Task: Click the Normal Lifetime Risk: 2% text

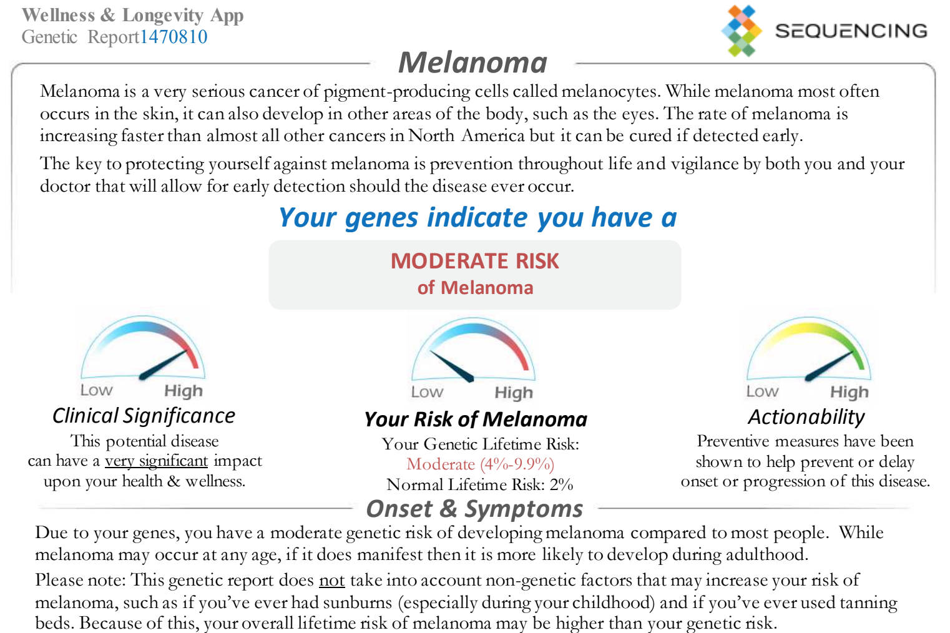Action: coord(480,484)
